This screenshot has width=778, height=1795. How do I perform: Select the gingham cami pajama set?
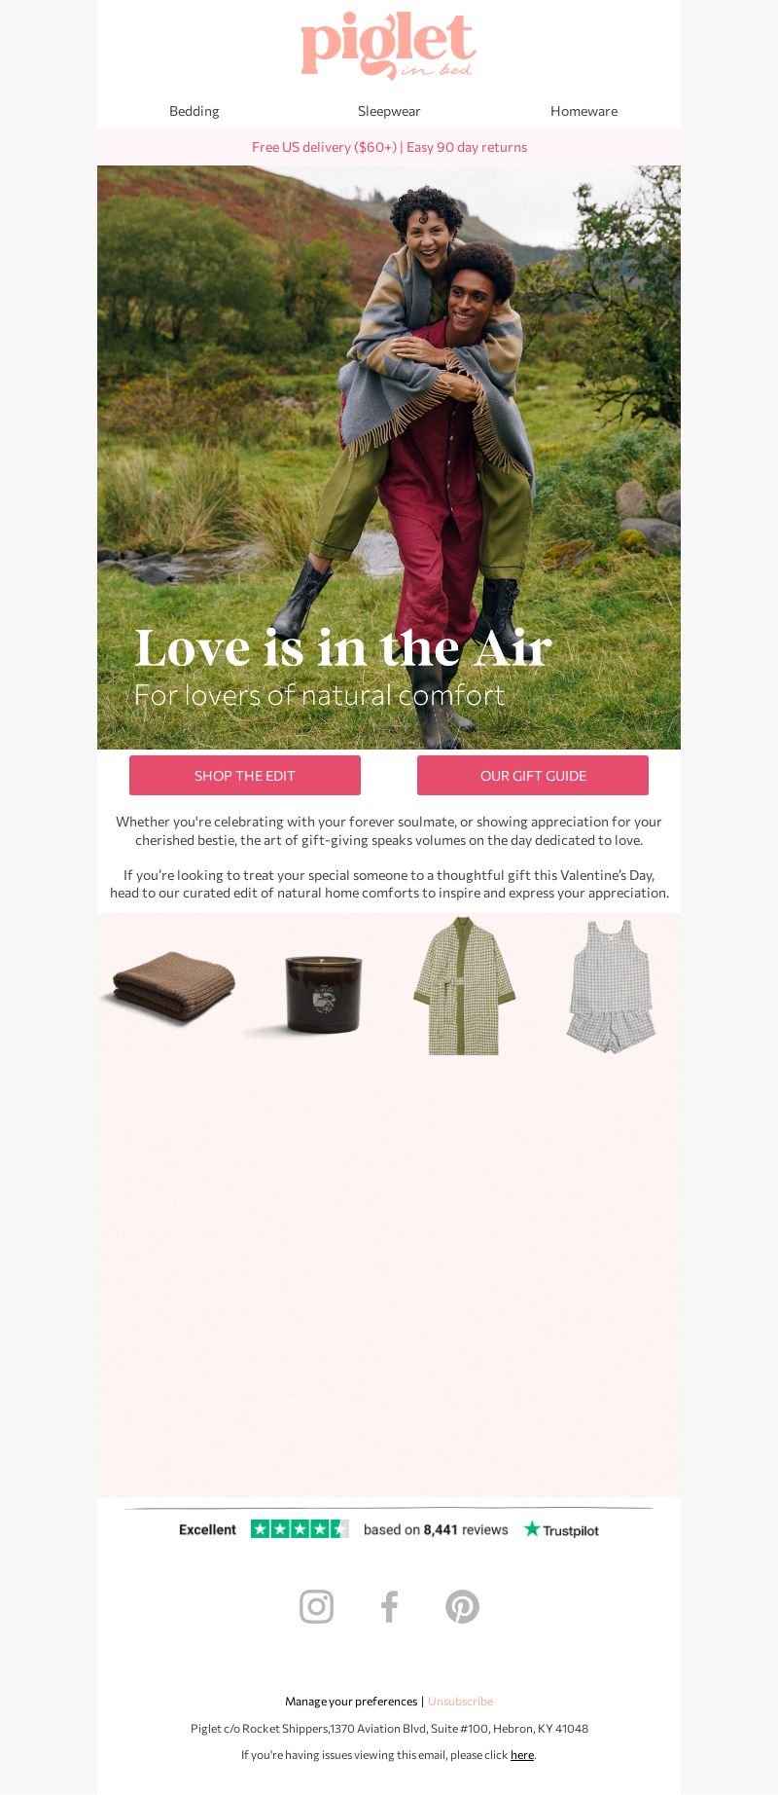611,986
